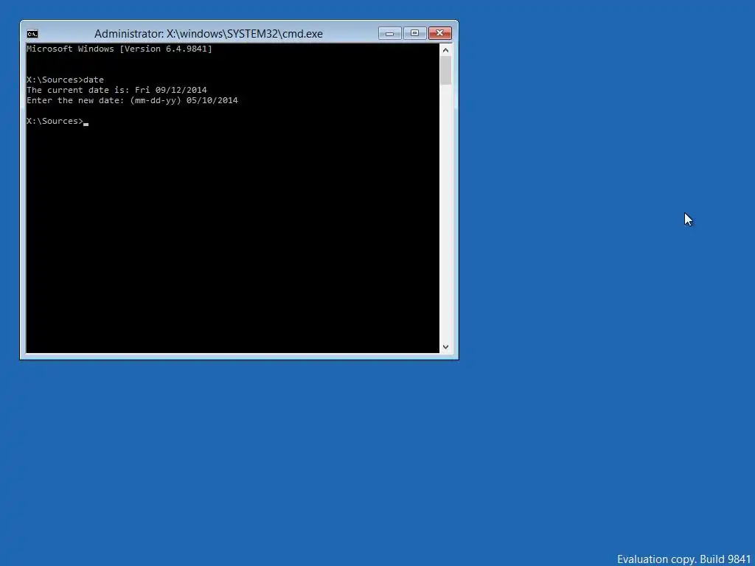Close the Administrator cmd.exe window
The height and width of the screenshot is (566, 755).
pyautogui.click(x=439, y=33)
